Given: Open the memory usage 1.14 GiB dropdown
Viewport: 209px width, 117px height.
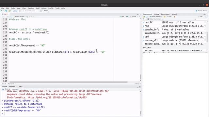Looking at the screenshot, I should click(168, 17).
